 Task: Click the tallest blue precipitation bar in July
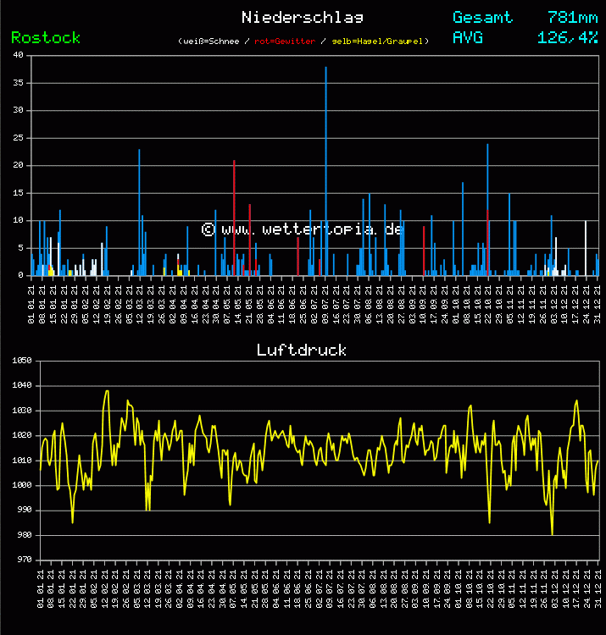(325, 169)
